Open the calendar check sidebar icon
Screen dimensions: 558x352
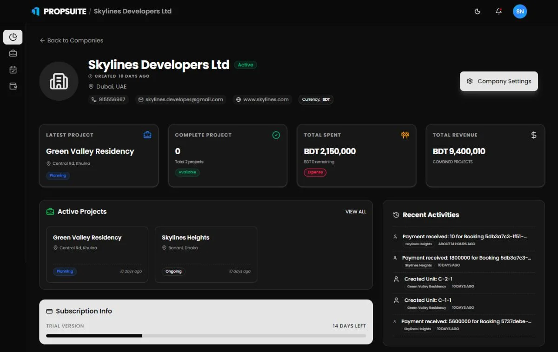[x=13, y=70]
